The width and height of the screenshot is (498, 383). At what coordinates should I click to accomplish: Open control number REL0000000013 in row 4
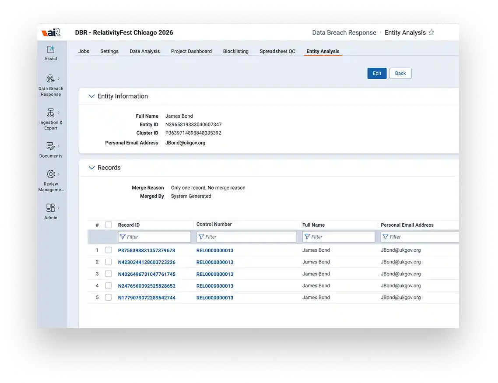pos(215,286)
